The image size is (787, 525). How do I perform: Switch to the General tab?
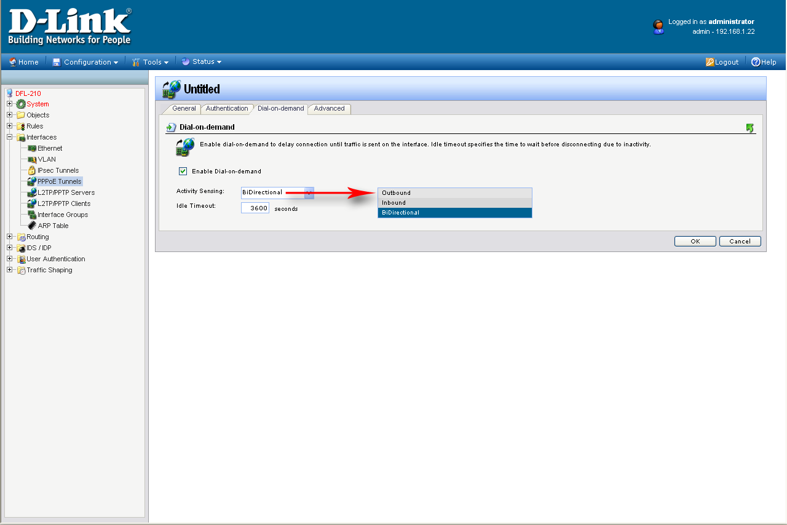click(184, 109)
